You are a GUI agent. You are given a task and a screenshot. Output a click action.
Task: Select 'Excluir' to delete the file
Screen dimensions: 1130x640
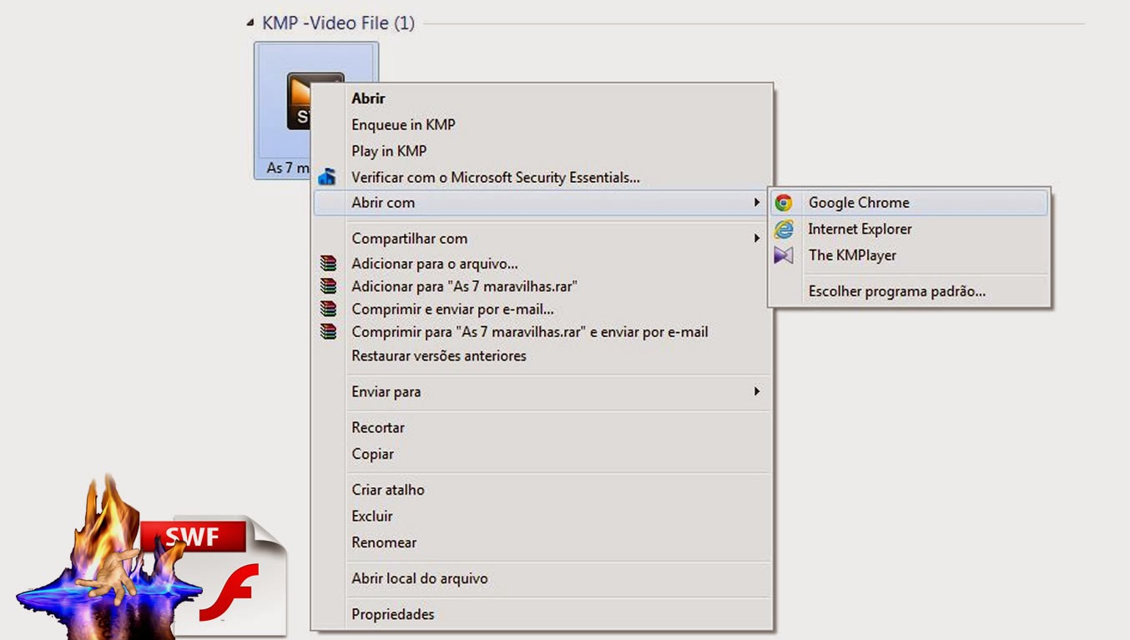pyautogui.click(x=372, y=517)
